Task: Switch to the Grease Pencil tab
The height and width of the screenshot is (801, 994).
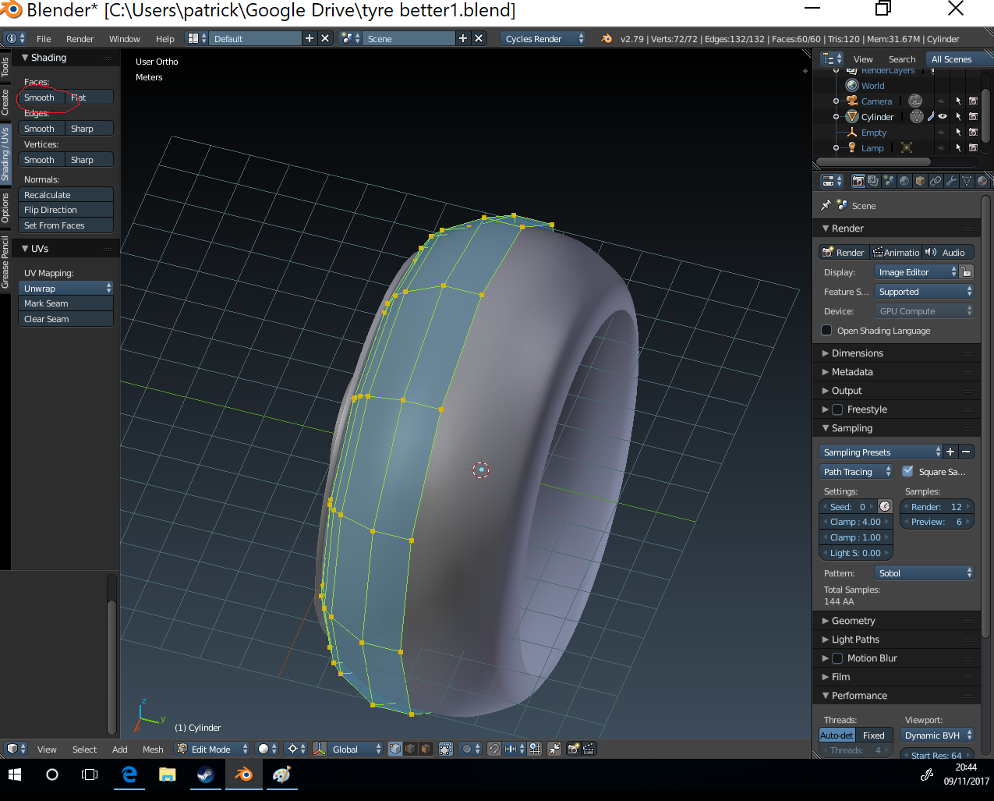Action: [5, 262]
